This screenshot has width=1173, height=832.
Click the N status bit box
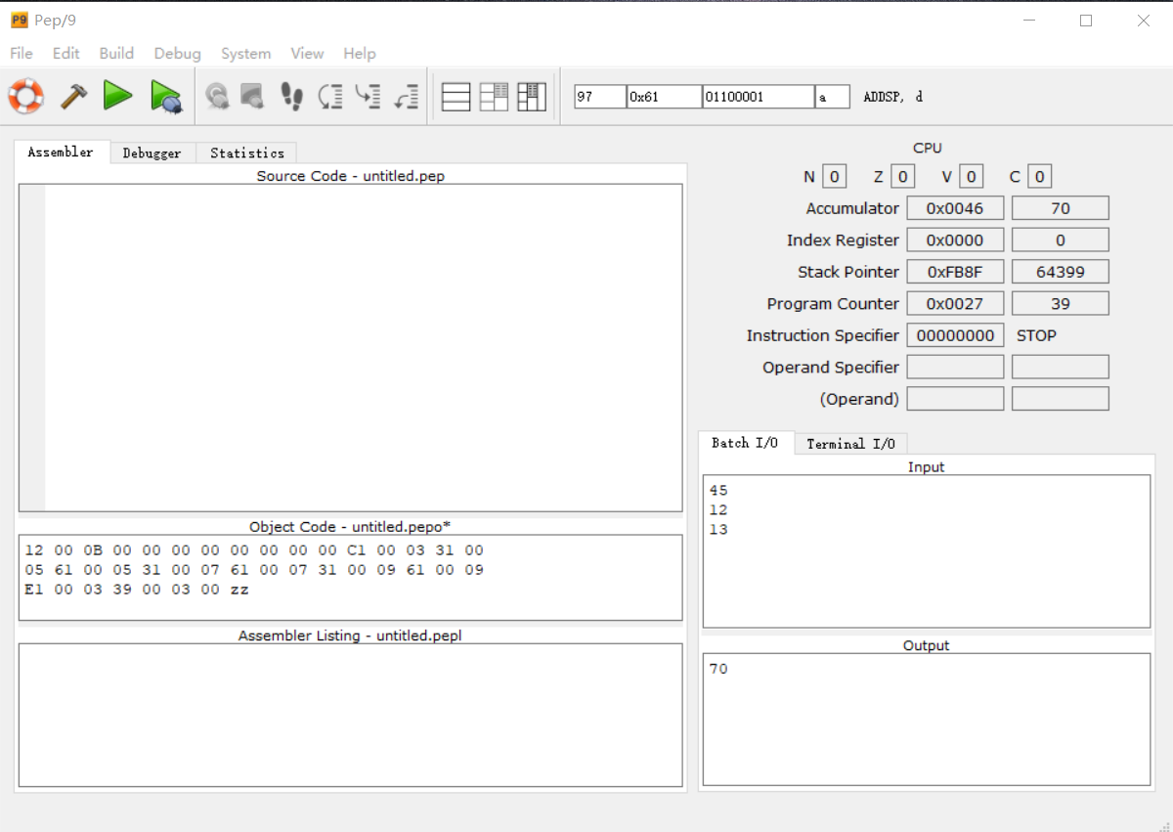click(x=834, y=177)
